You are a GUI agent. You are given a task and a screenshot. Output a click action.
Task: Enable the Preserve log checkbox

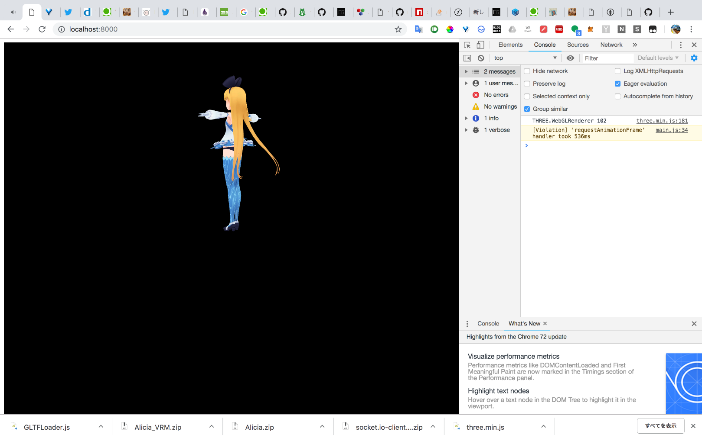click(x=527, y=84)
